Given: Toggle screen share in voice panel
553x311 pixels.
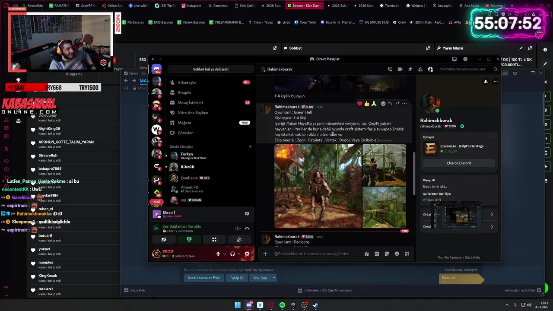Looking at the screenshot, I should [x=189, y=239].
